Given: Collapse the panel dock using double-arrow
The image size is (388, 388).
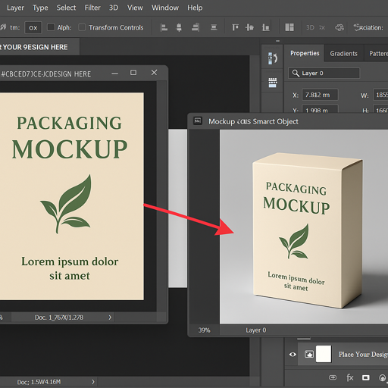Looking at the screenshot, I should [x=278, y=41].
